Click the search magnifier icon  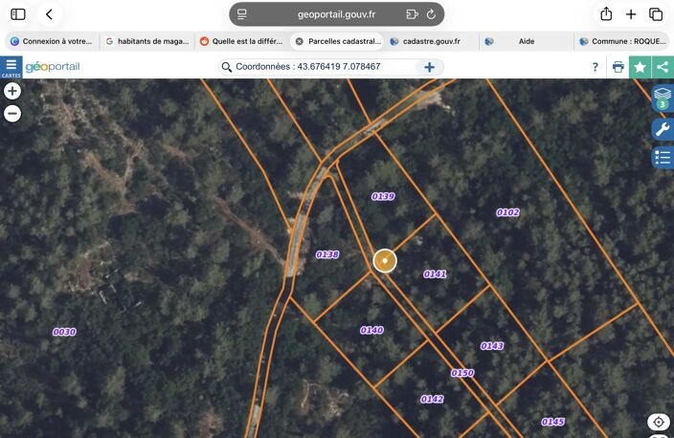pyautogui.click(x=227, y=67)
